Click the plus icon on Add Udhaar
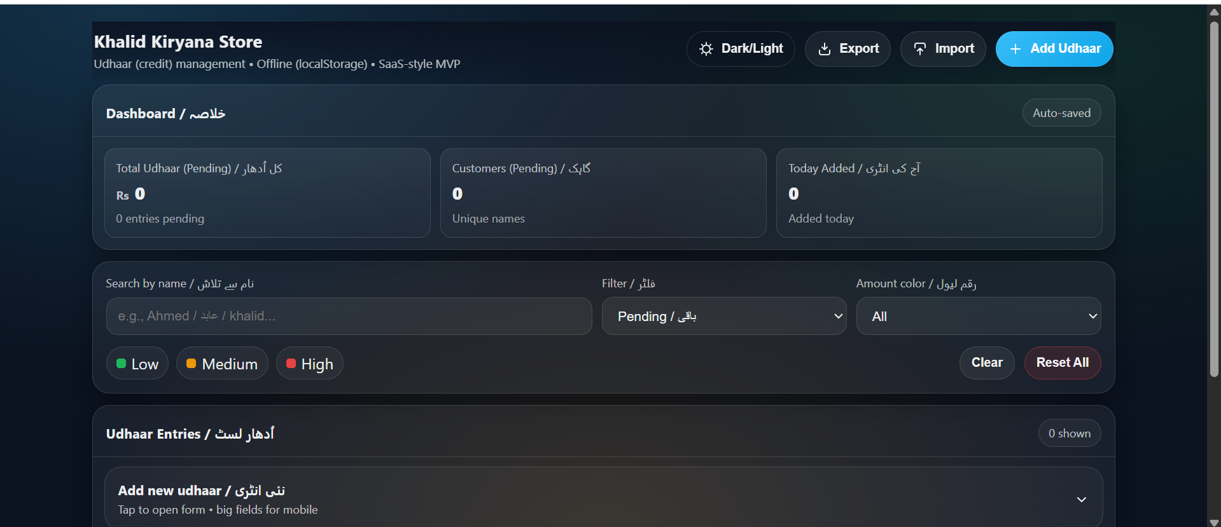This screenshot has width=1221, height=527. (x=1015, y=49)
